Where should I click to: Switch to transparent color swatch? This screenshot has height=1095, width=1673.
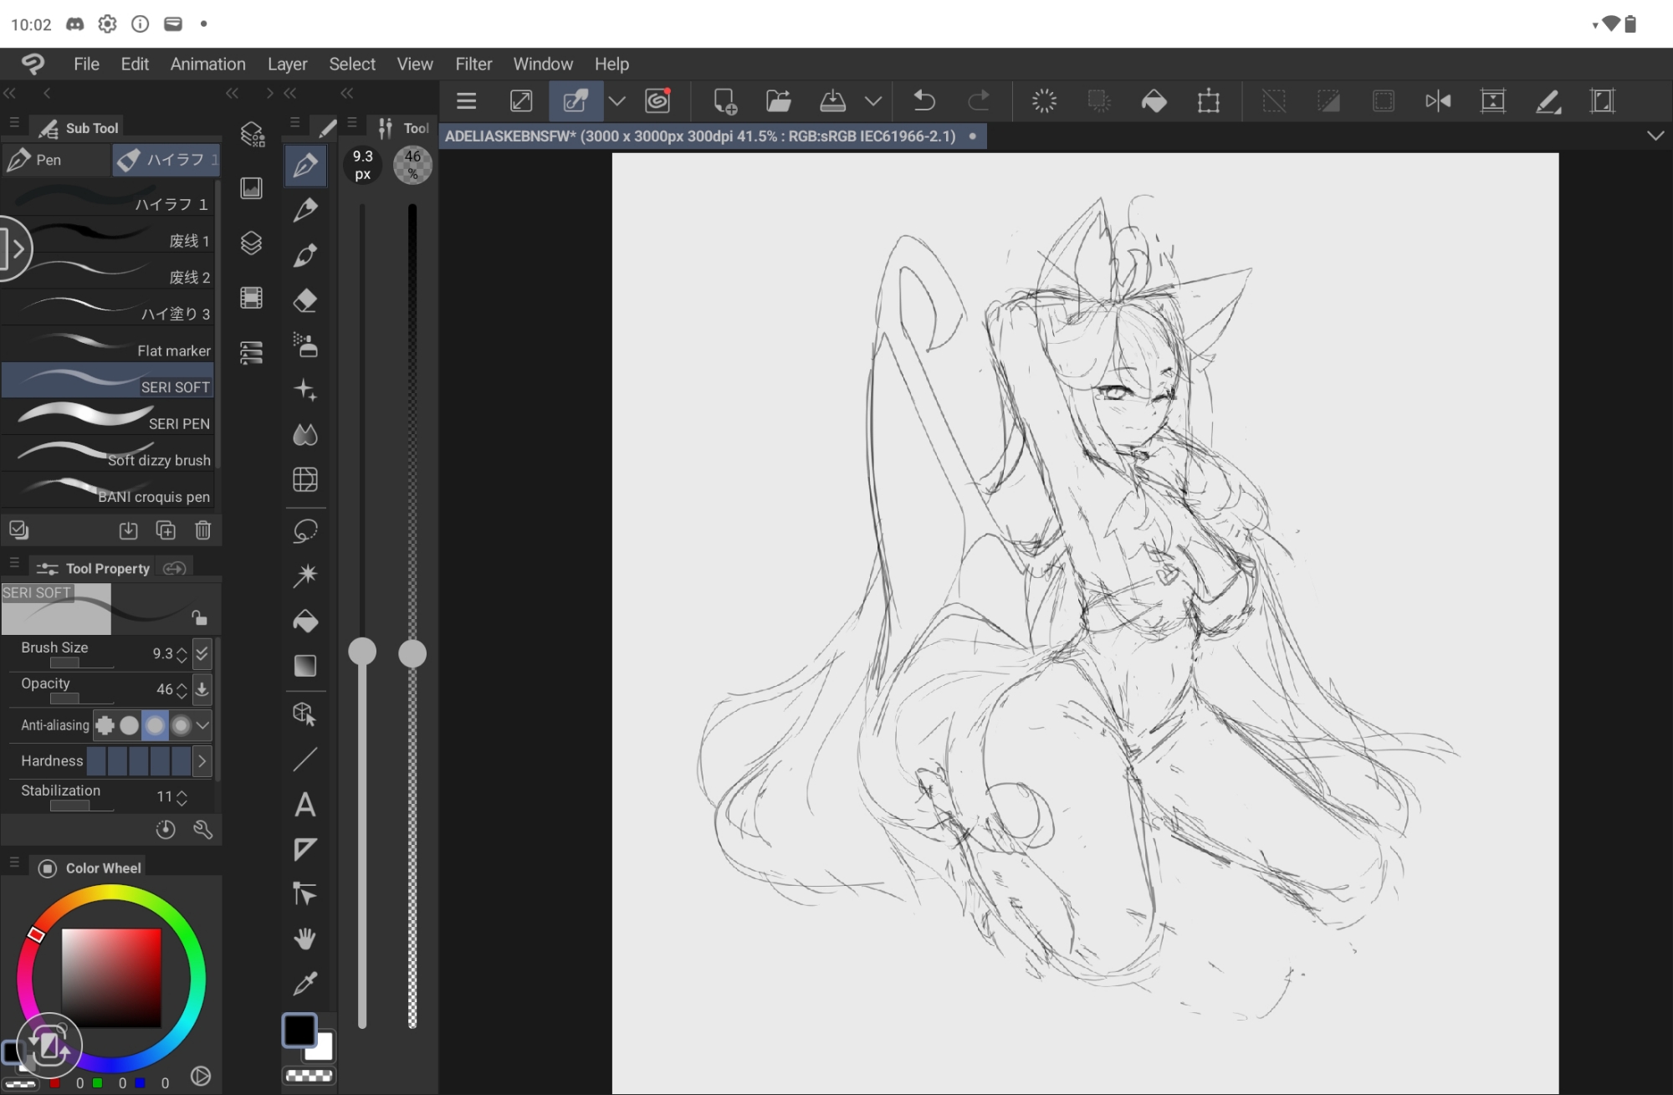(309, 1076)
